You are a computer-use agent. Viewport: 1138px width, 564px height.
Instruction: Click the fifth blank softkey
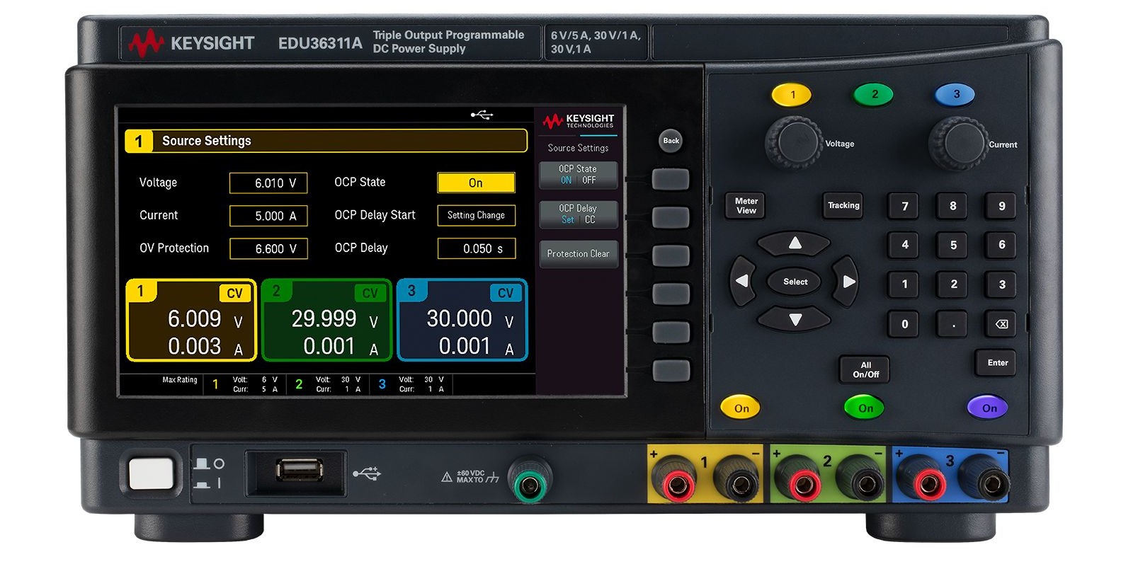(x=670, y=331)
